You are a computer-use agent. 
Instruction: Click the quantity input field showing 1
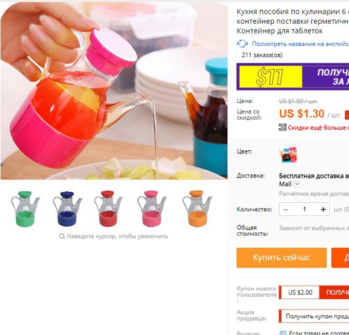click(305, 209)
